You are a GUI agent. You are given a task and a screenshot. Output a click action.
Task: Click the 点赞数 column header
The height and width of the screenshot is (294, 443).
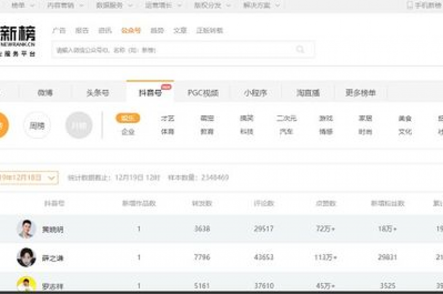(326, 203)
